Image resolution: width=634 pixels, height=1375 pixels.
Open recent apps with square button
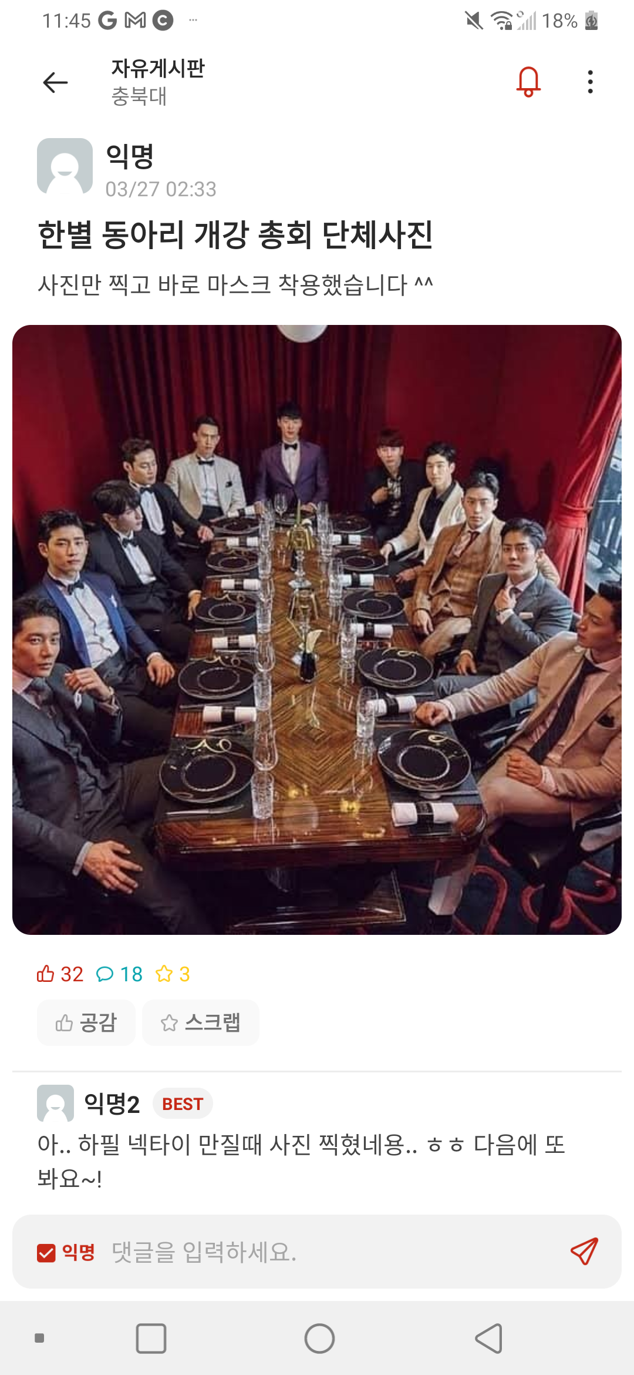coord(151,1339)
